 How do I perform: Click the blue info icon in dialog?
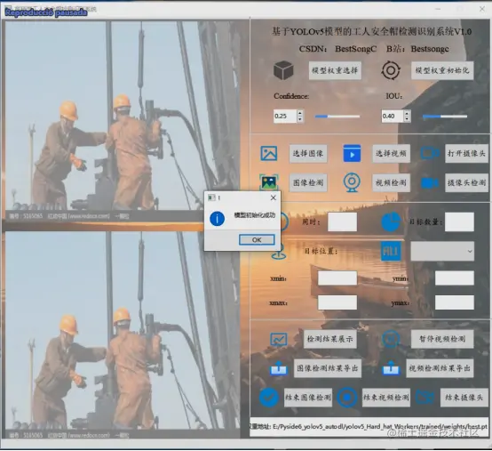[x=217, y=219]
